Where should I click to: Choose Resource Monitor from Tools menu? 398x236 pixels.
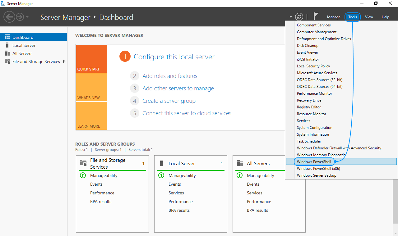(341, 114)
